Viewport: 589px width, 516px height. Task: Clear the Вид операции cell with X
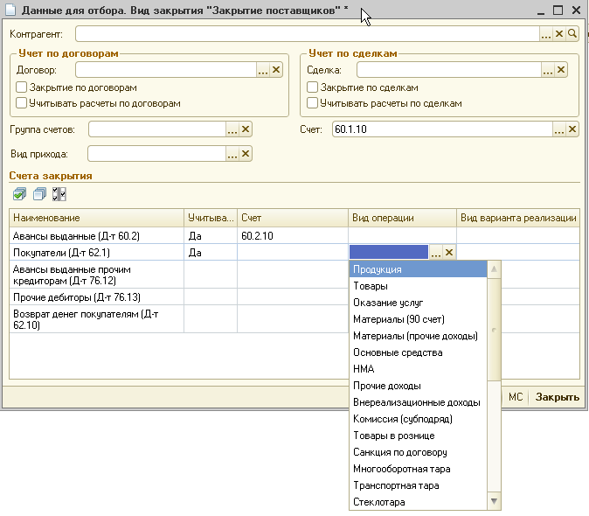pos(449,253)
